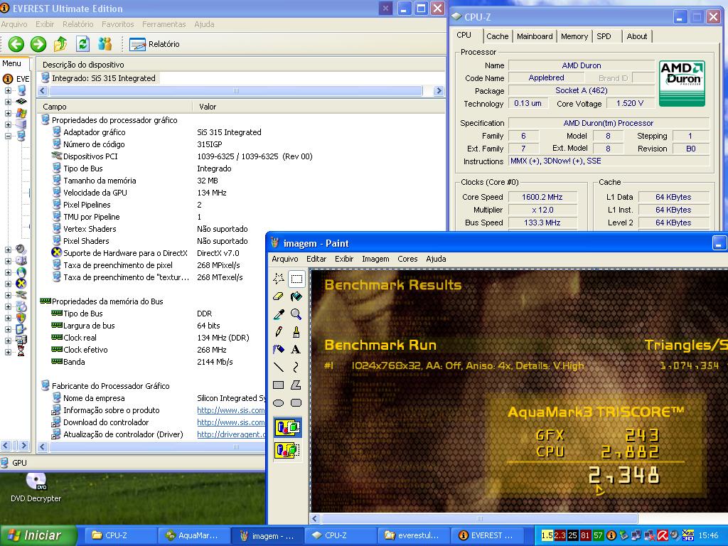Expand the globe network tree node in EVEREST
728x546 pixels.
coord(8,272)
